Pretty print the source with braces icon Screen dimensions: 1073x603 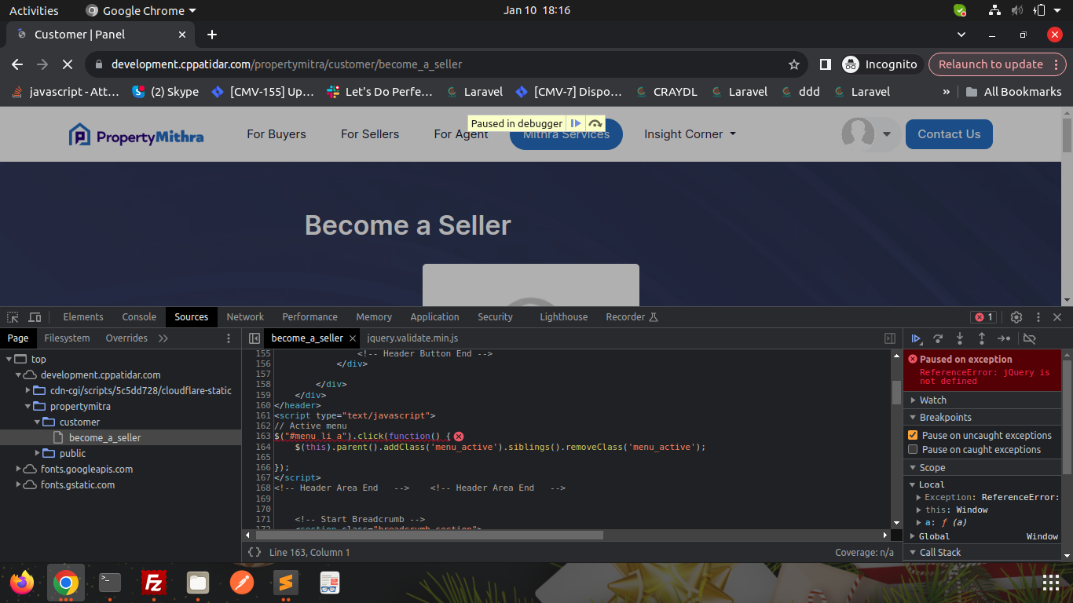(255, 552)
